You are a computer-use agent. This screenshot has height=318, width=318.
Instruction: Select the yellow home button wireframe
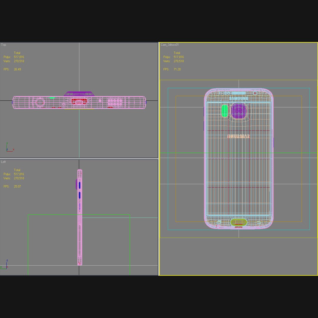(x=239, y=222)
